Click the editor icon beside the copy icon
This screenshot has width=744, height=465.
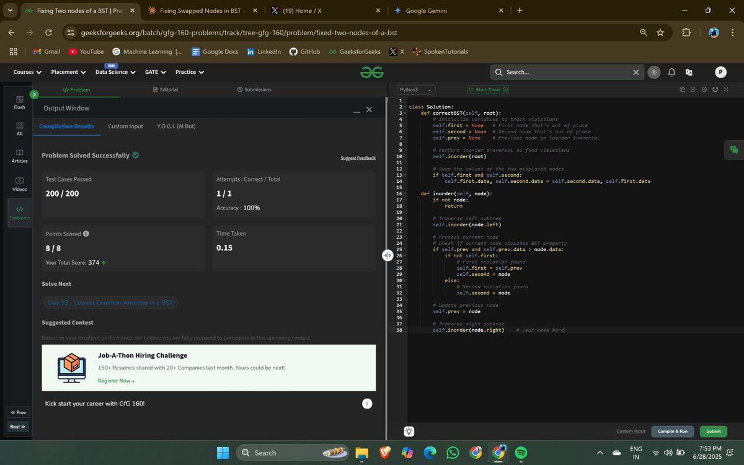pyautogui.click(x=693, y=90)
